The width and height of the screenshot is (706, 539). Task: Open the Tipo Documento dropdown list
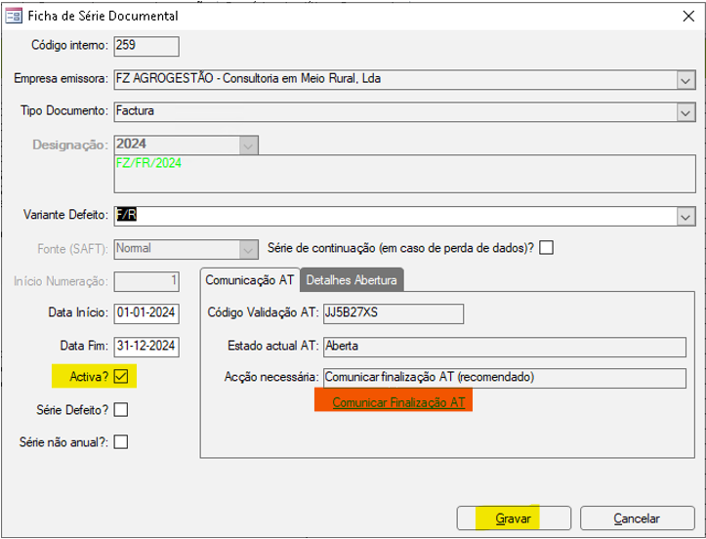click(x=685, y=111)
